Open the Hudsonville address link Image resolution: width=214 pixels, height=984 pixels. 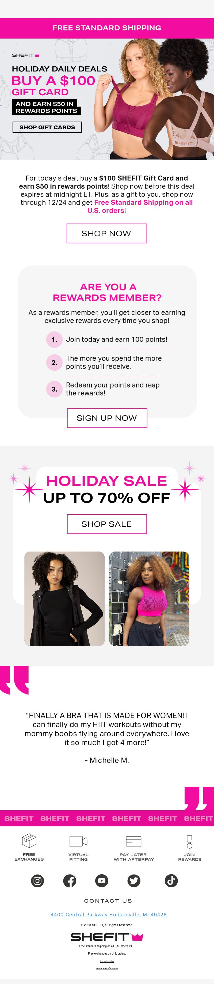point(108,914)
